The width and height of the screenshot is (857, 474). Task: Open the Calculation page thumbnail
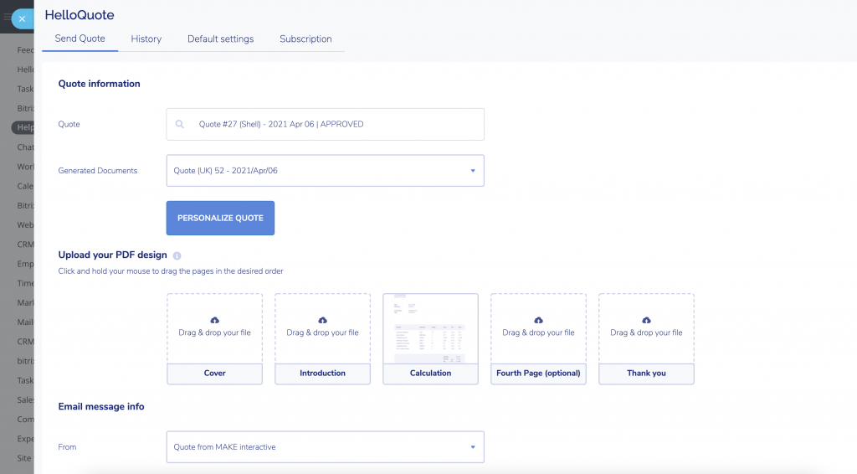[430, 328]
